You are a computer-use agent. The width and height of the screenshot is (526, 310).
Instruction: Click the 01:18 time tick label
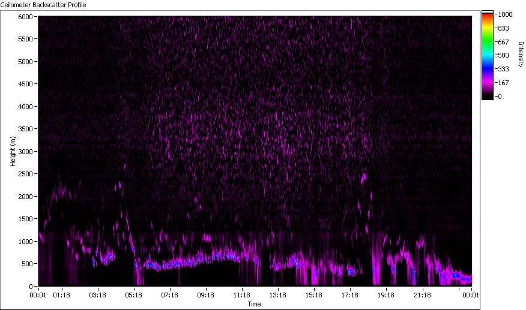click(61, 295)
